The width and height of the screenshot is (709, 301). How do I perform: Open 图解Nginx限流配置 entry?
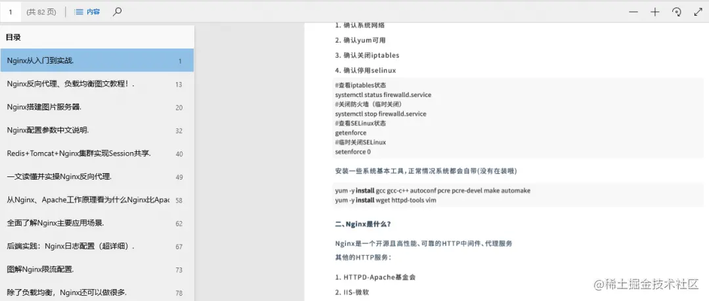pyautogui.click(x=97, y=270)
